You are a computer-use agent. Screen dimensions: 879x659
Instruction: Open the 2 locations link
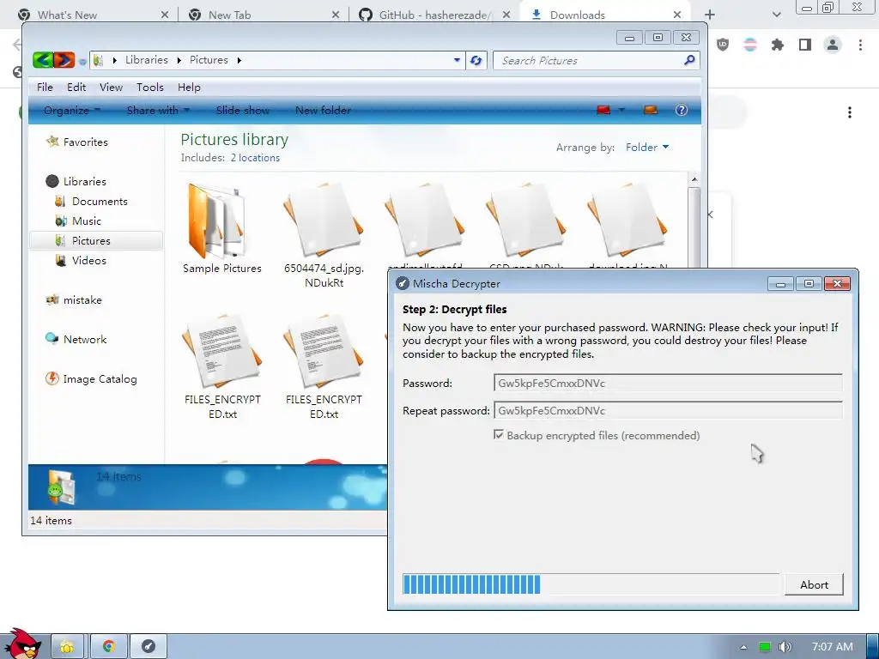(x=255, y=158)
